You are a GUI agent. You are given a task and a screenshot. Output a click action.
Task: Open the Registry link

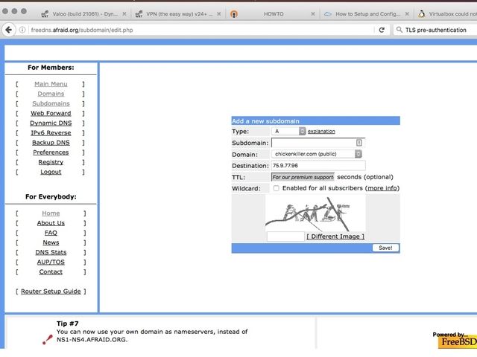tap(51, 162)
